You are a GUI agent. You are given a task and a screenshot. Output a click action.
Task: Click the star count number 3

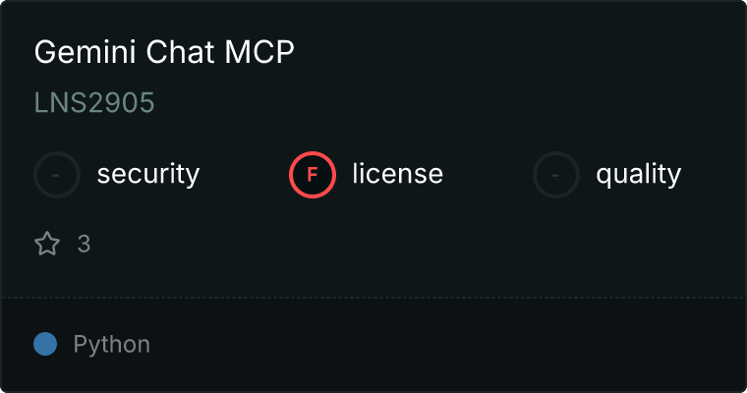pos(84,244)
